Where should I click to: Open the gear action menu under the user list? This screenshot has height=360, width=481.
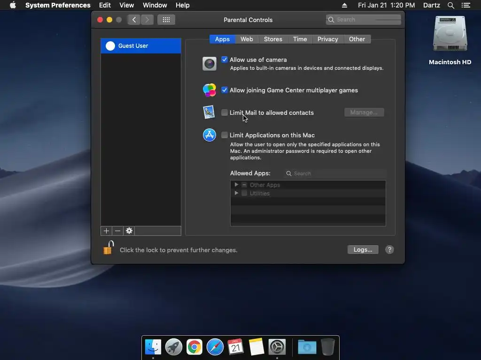point(129,231)
